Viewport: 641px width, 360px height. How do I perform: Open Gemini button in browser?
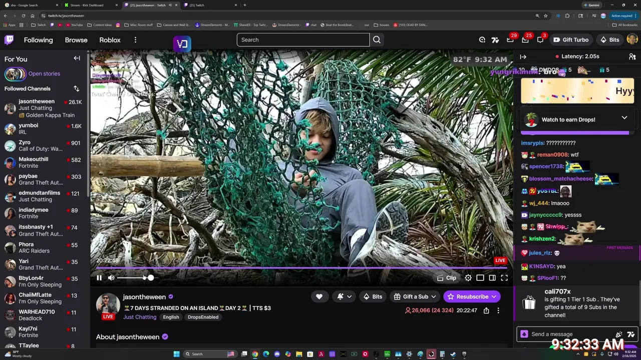pos(591,5)
